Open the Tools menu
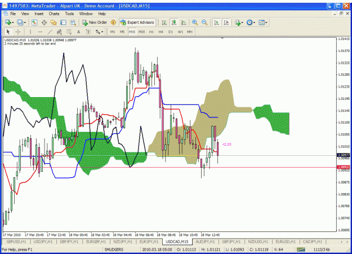This screenshot has width=352, height=254. click(69, 14)
